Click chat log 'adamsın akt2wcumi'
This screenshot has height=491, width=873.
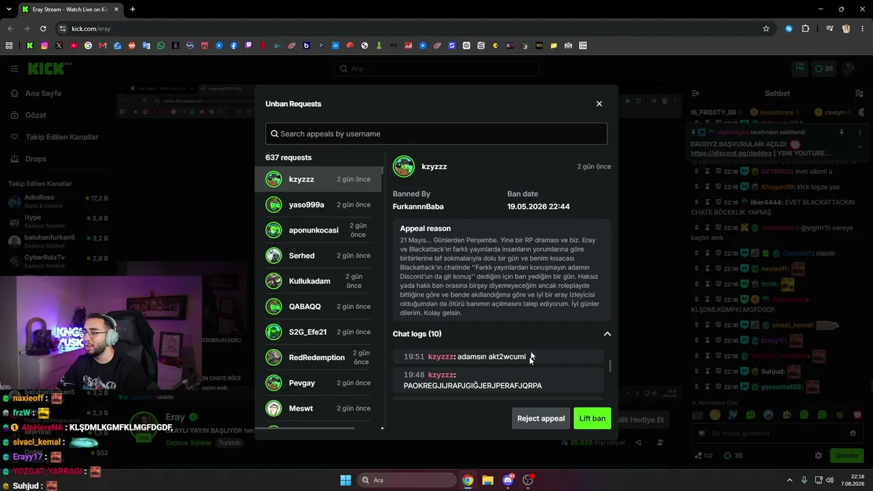(492, 357)
